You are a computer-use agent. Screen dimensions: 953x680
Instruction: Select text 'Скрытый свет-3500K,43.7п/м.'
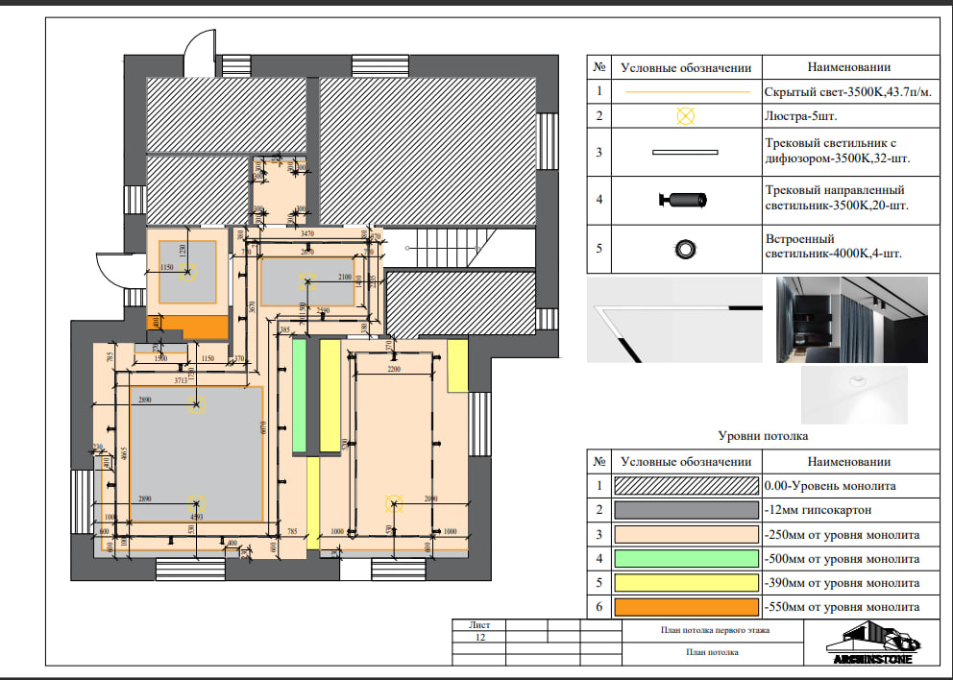pos(847,92)
